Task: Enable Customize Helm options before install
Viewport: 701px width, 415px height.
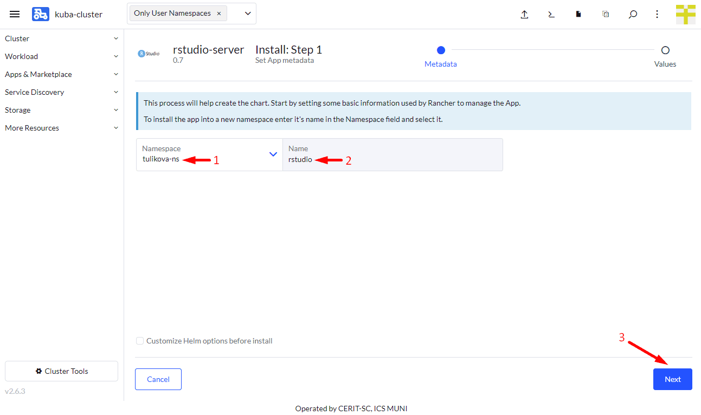Action: coord(140,341)
